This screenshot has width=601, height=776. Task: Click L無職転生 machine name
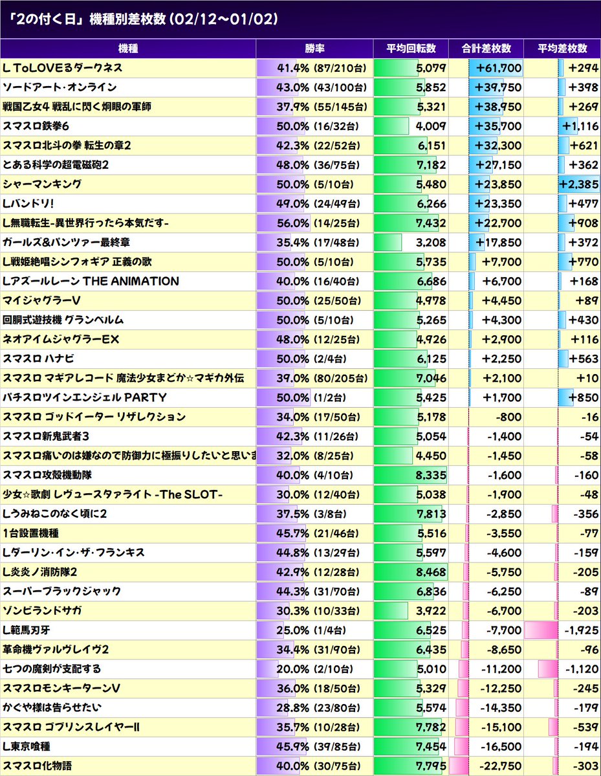coord(85,223)
